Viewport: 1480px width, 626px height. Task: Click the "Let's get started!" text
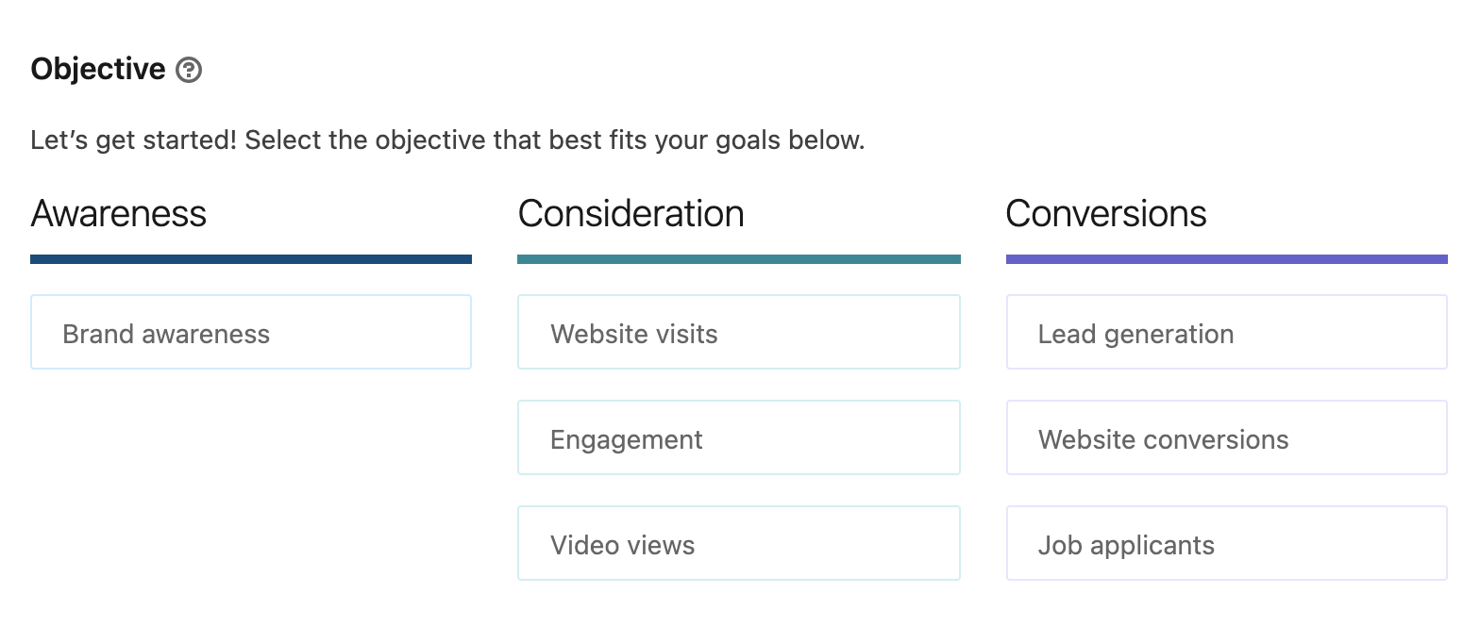[x=134, y=141]
